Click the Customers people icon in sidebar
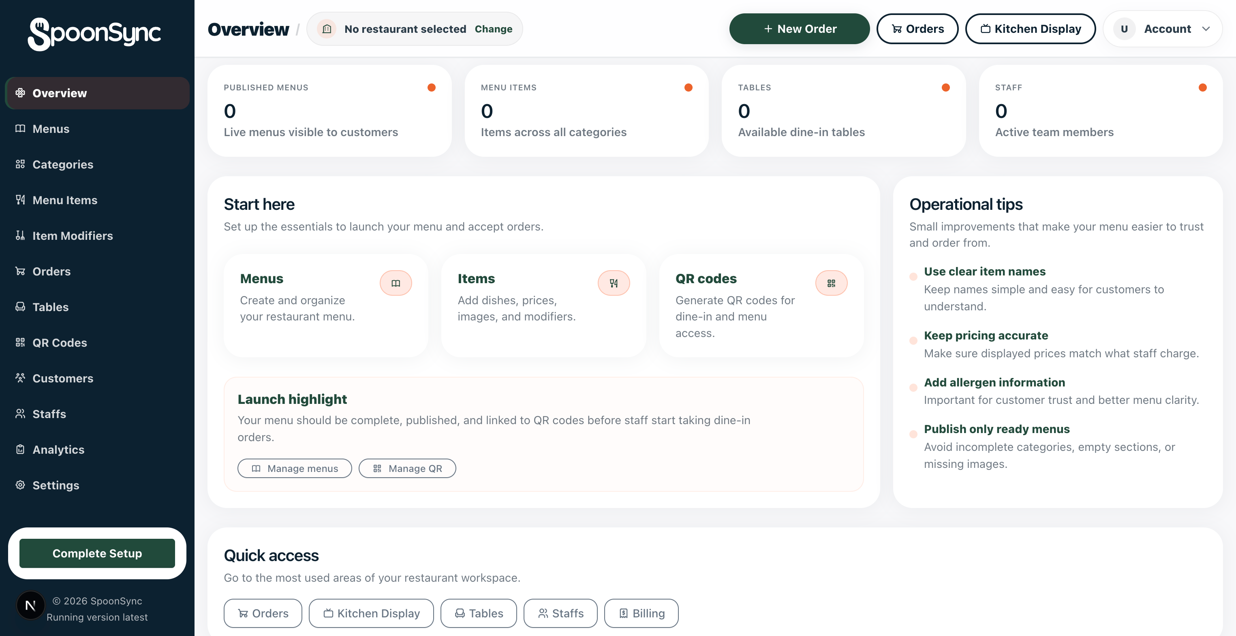The image size is (1236, 636). click(20, 378)
